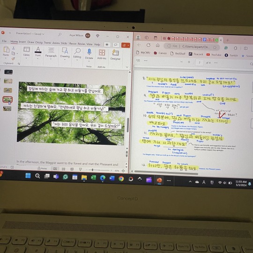The width and height of the screenshot is (253, 253).
Task: Toggle Korean IME language indicator in tray
Action: point(212,182)
